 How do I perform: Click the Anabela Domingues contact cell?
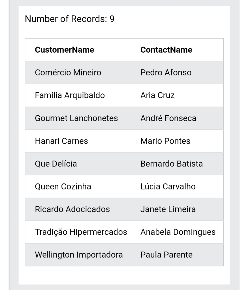(x=178, y=232)
